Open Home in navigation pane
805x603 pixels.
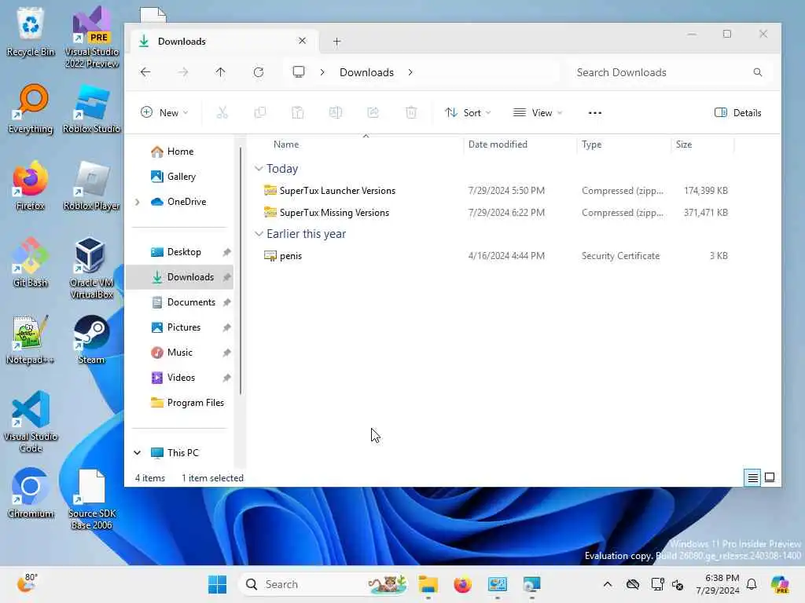tap(180, 152)
